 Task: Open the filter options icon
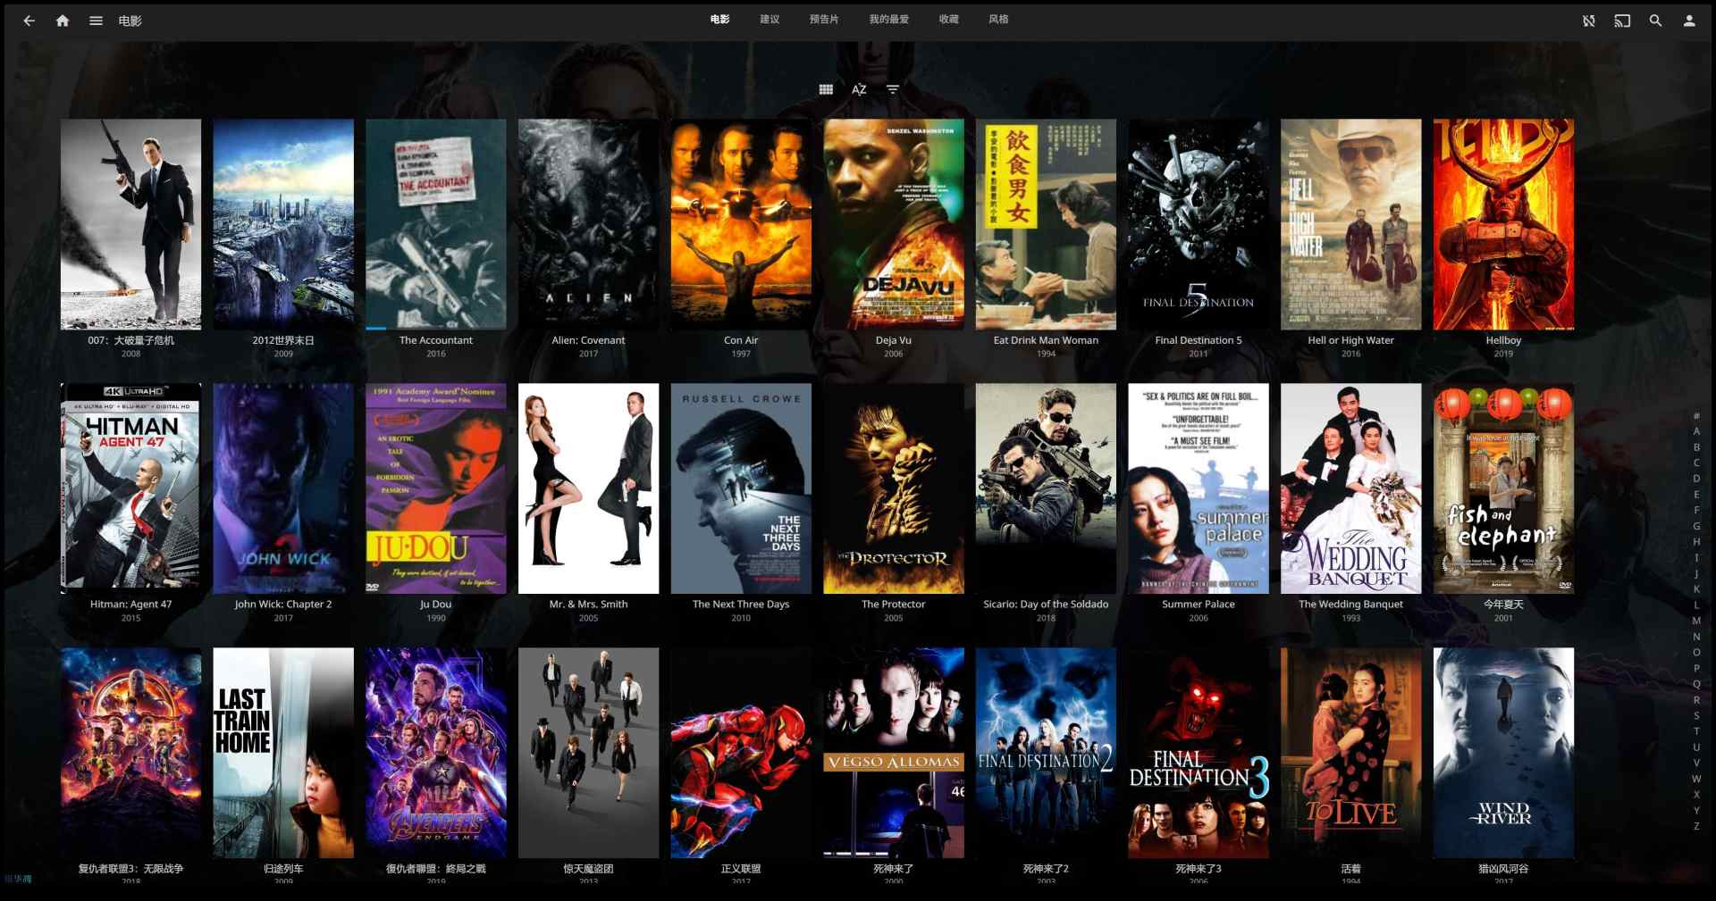click(x=892, y=89)
